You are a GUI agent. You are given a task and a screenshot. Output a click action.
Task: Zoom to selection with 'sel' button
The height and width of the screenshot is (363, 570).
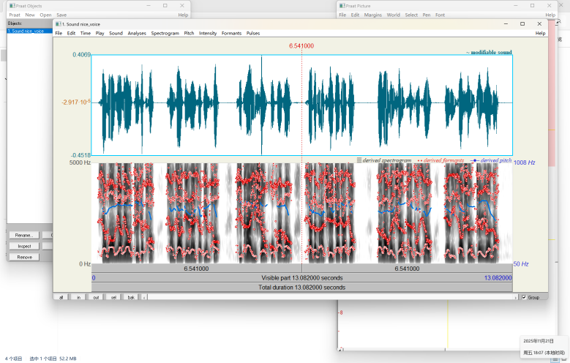tap(113, 297)
